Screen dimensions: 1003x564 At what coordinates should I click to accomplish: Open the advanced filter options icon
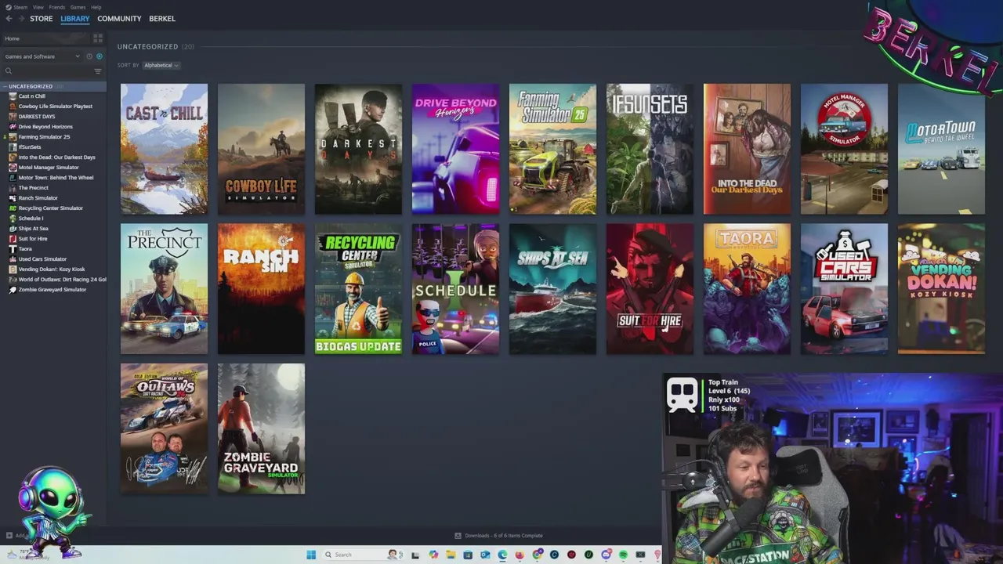click(98, 71)
